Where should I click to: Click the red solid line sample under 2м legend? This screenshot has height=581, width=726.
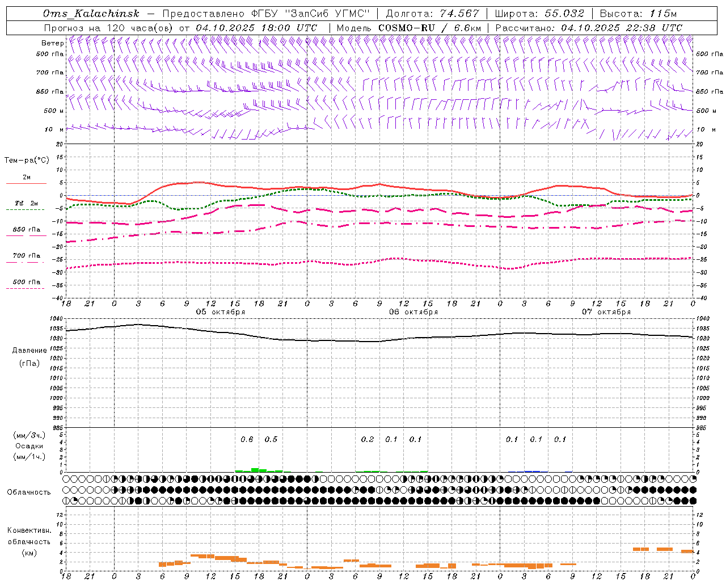point(26,183)
